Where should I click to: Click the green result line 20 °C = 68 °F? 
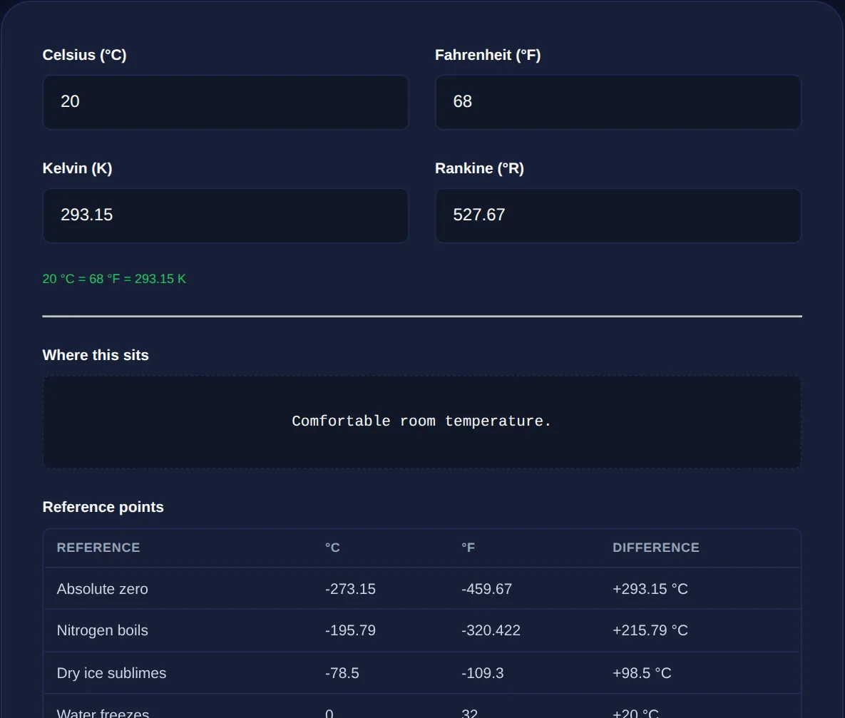pyautogui.click(x=114, y=279)
